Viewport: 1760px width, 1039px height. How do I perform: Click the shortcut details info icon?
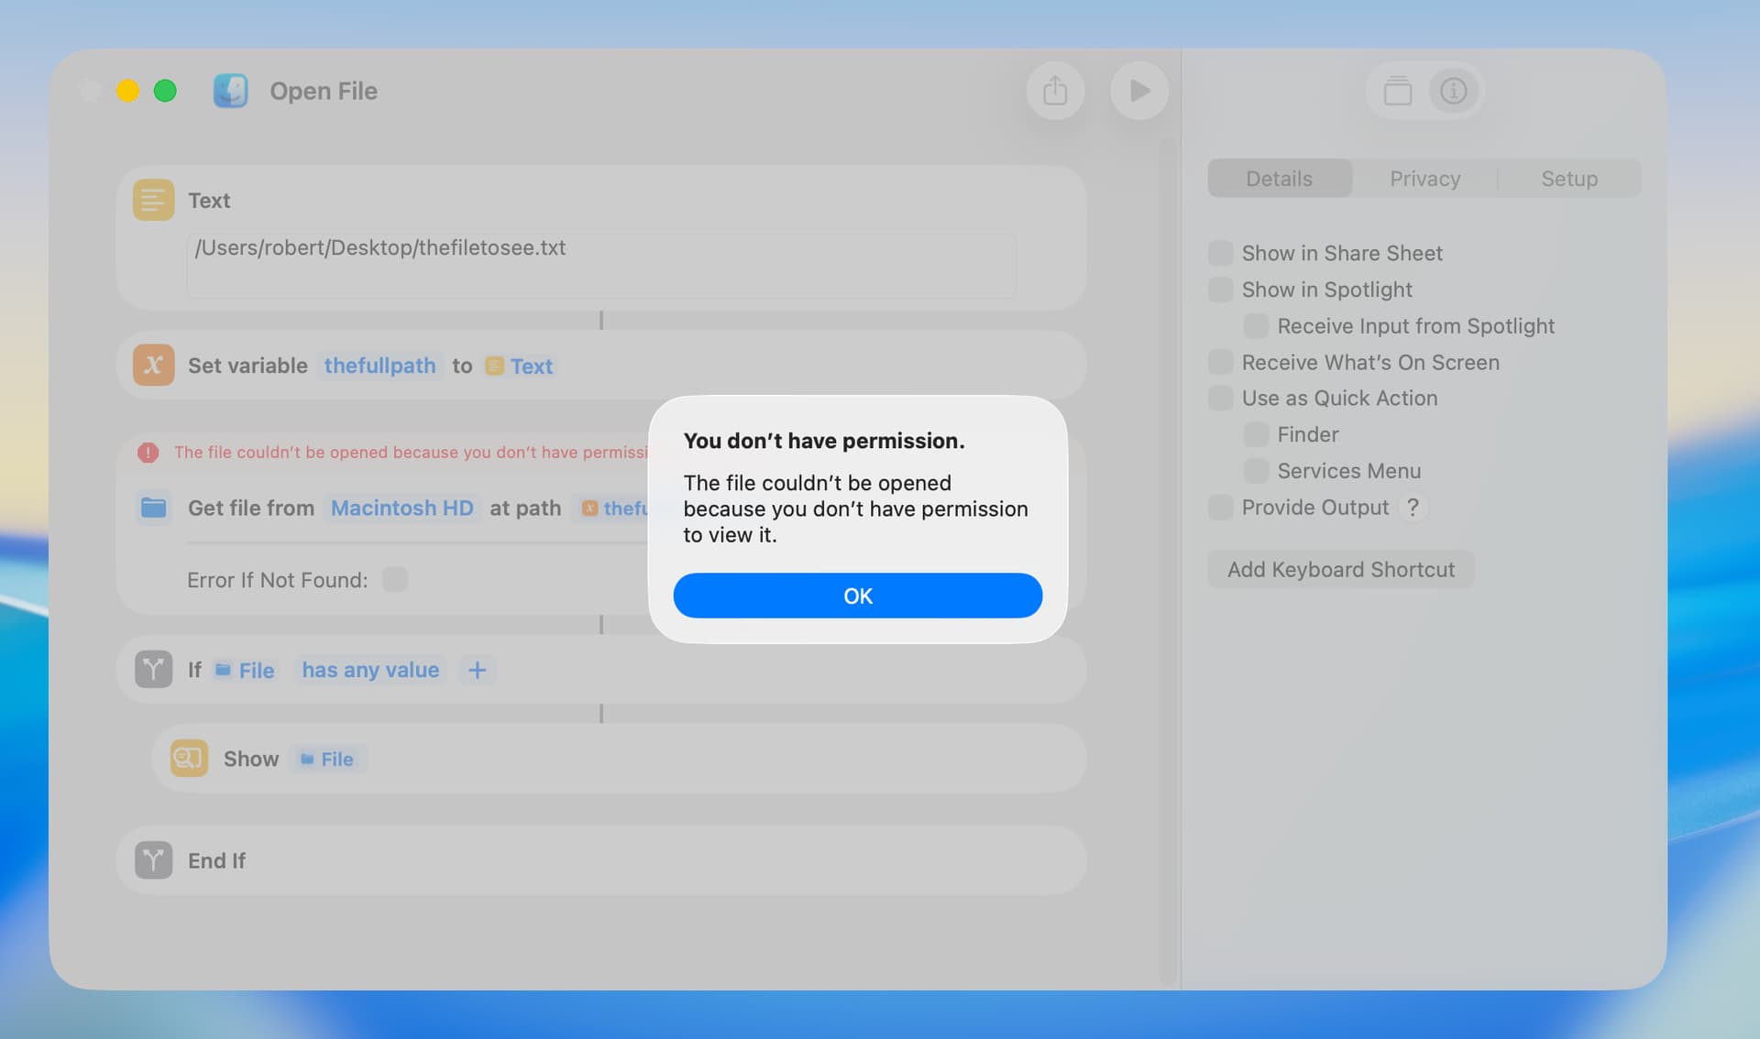[x=1453, y=91]
